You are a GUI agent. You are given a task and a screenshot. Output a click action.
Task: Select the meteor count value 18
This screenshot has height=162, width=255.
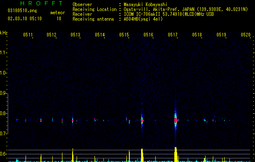pyautogui.click(x=59, y=19)
